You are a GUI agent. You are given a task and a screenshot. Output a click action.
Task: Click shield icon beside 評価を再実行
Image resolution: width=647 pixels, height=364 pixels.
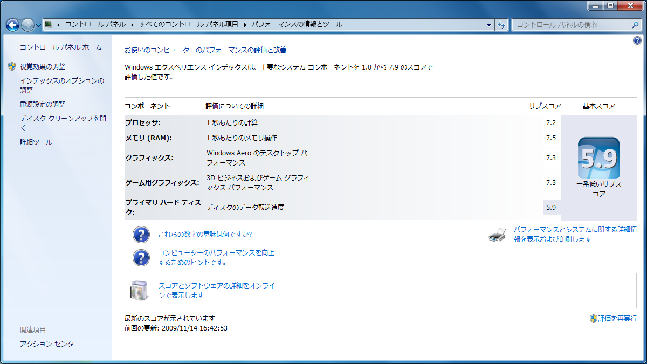[593, 319]
